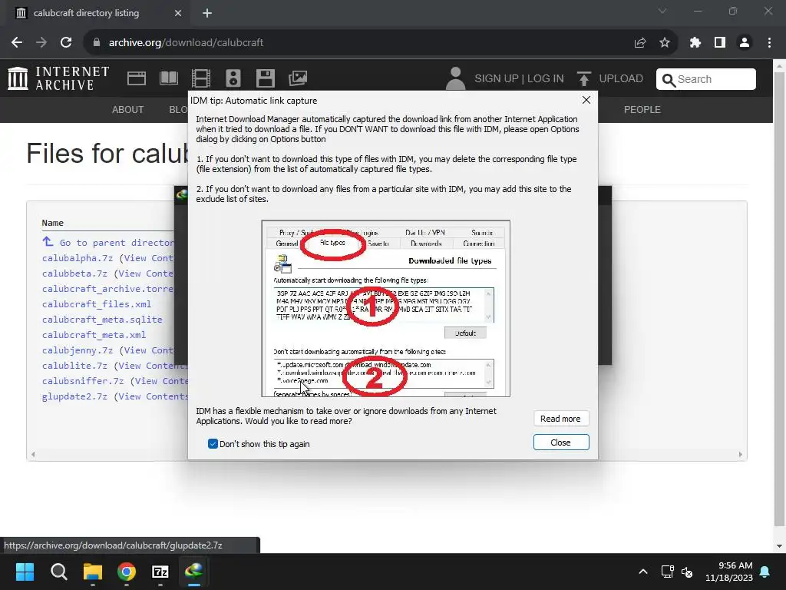This screenshot has height=590, width=786.
Task: Open the Software floppy disk icon
Action: [x=265, y=78]
